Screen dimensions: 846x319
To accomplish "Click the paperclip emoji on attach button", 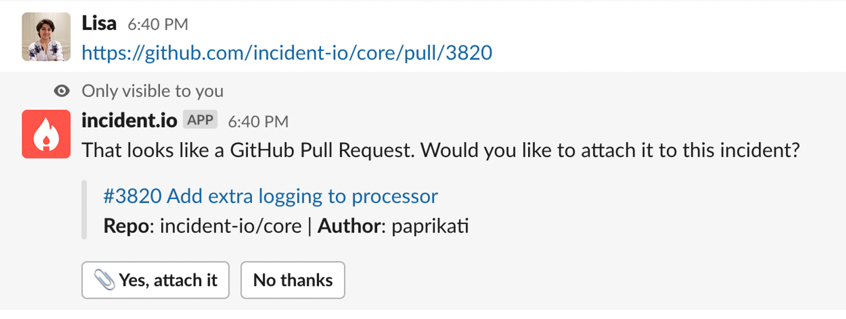I will [104, 280].
